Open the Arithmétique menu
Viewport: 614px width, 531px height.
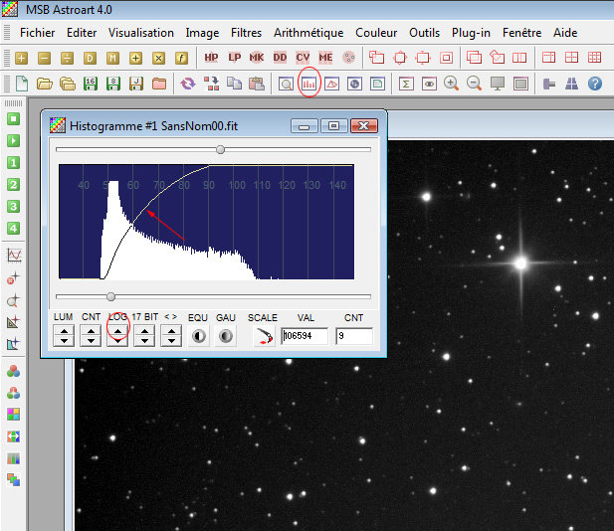click(308, 33)
